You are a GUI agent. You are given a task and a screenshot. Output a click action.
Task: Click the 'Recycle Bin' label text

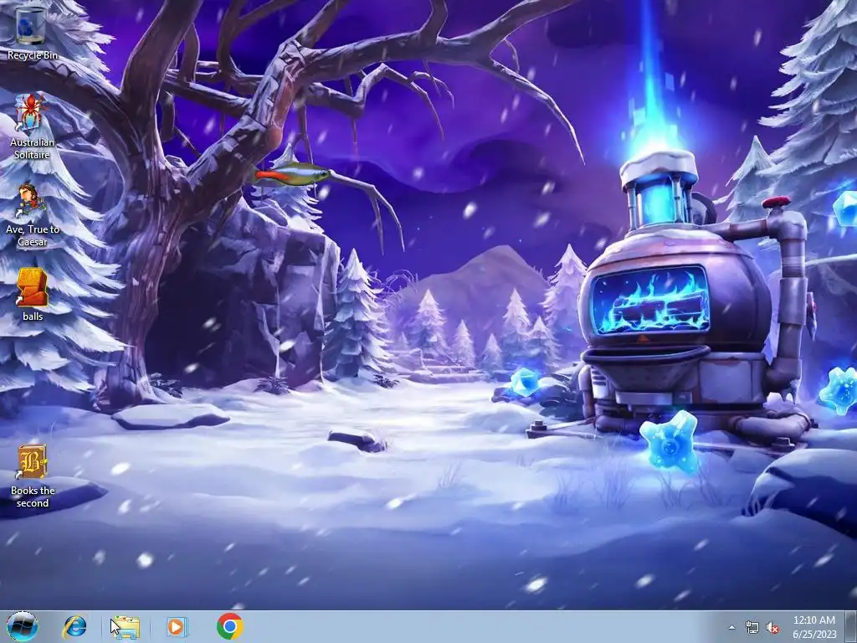pyautogui.click(x=33, y=55)
